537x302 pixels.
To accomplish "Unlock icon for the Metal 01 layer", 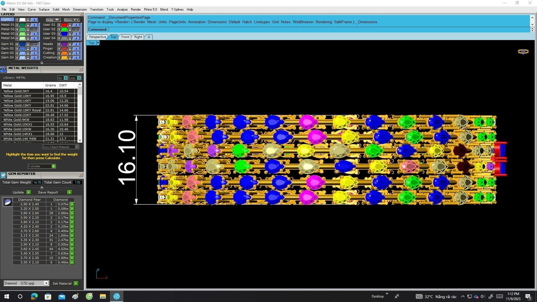I will tap(28, 25).
